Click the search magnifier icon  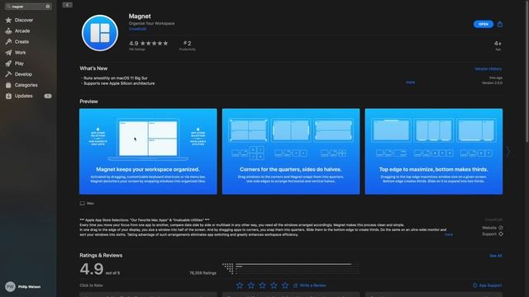[8, 7]
